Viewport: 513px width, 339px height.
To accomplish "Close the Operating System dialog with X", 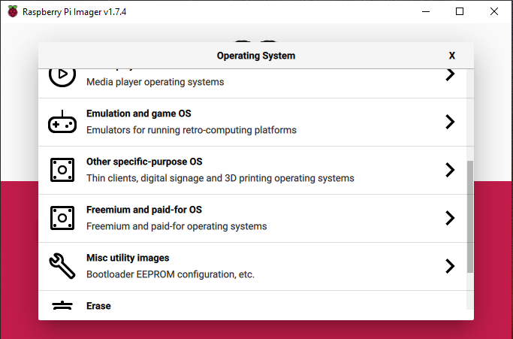I will 452,56.
